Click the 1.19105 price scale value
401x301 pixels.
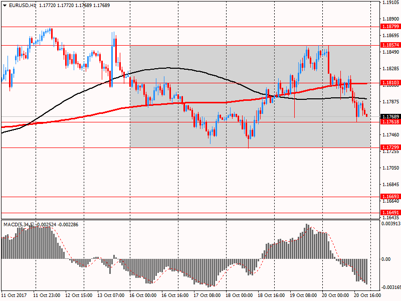coord(391,3)
